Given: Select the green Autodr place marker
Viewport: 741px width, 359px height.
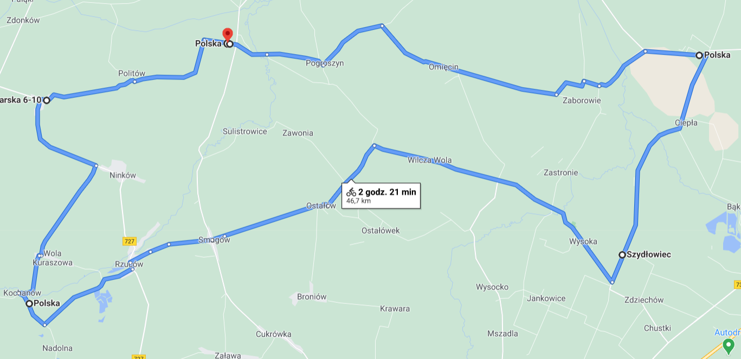Looking at the screenshot, I should click(729, 345).
